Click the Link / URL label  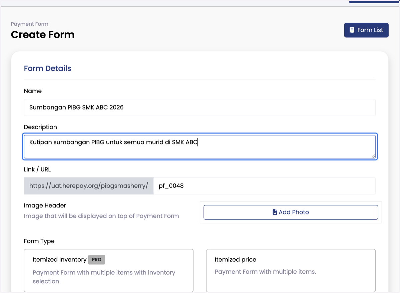37,169
